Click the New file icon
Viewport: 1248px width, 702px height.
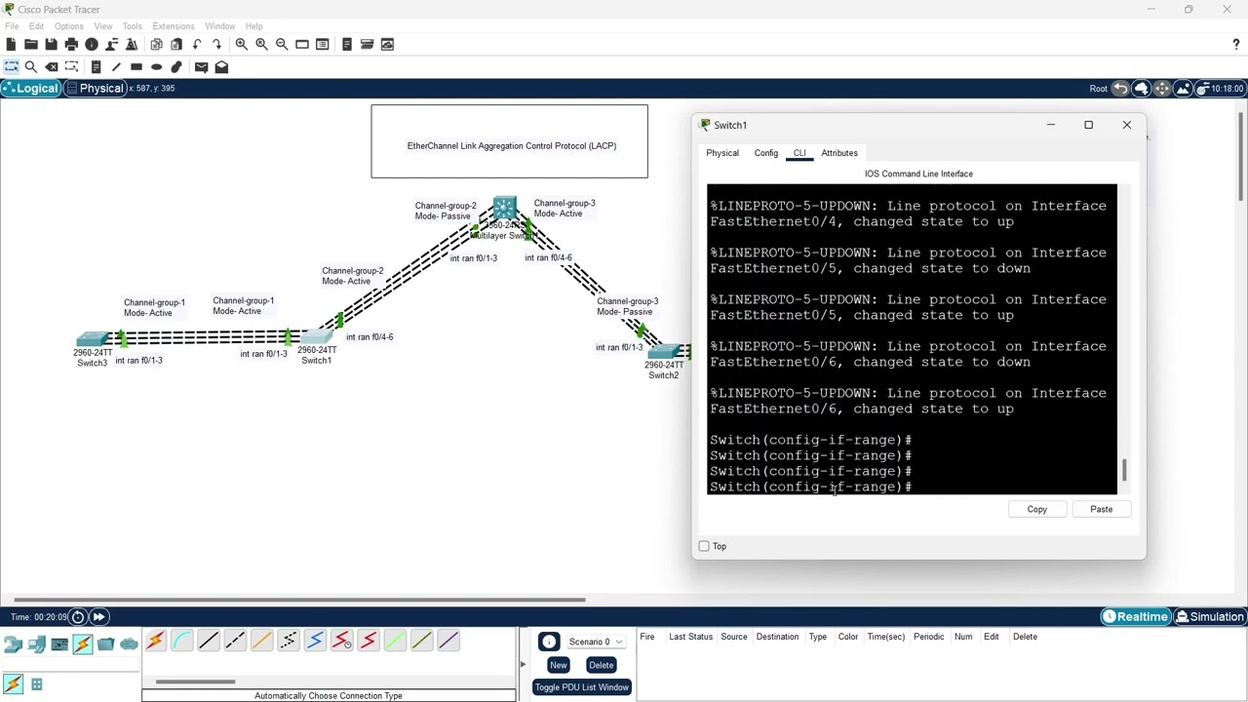coord(11,44)
